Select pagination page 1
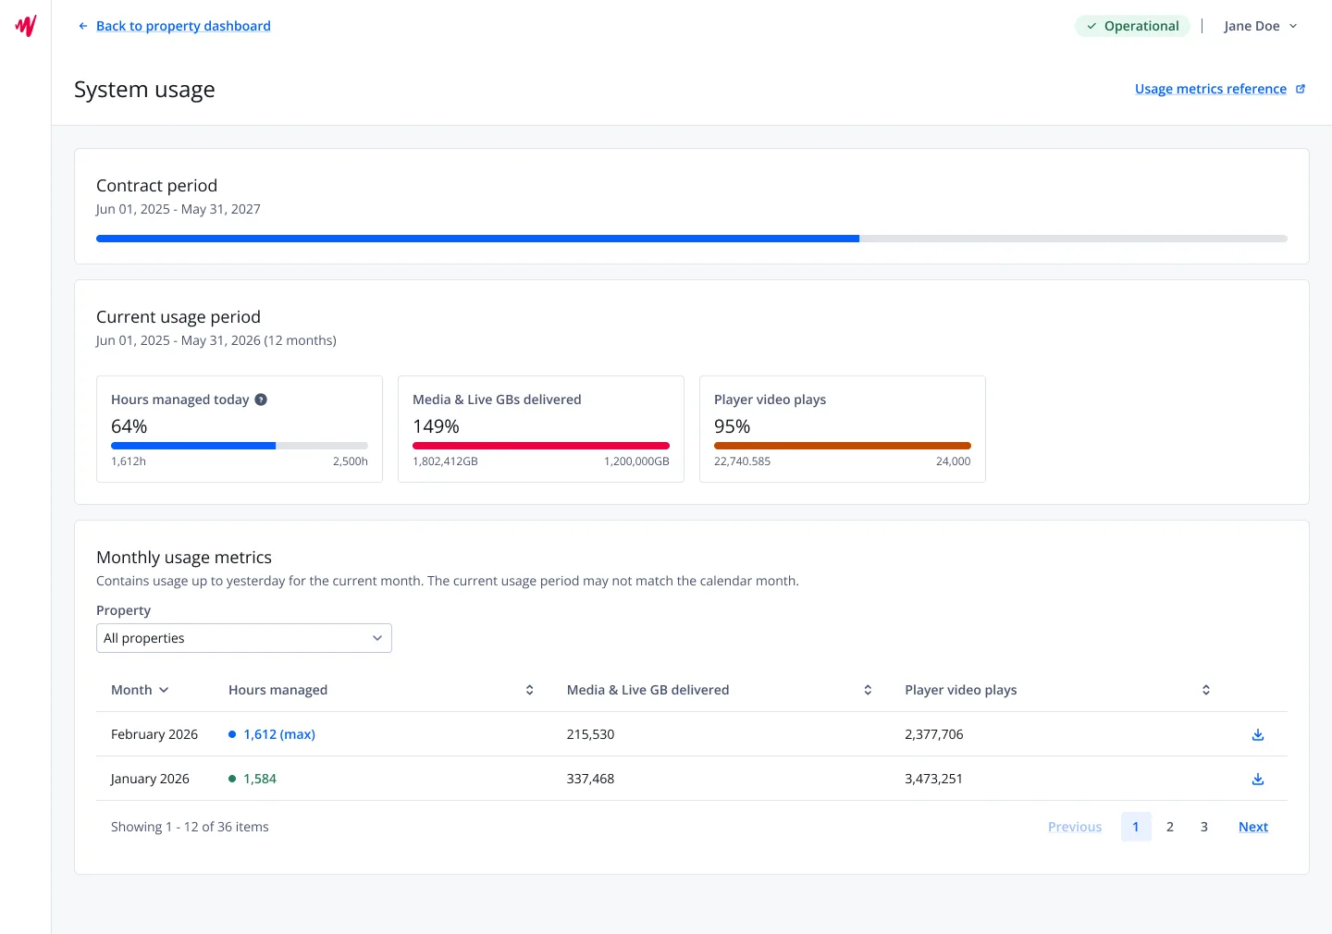The height and width of the screenshot is (934, 1332). tap(1136, 827)
